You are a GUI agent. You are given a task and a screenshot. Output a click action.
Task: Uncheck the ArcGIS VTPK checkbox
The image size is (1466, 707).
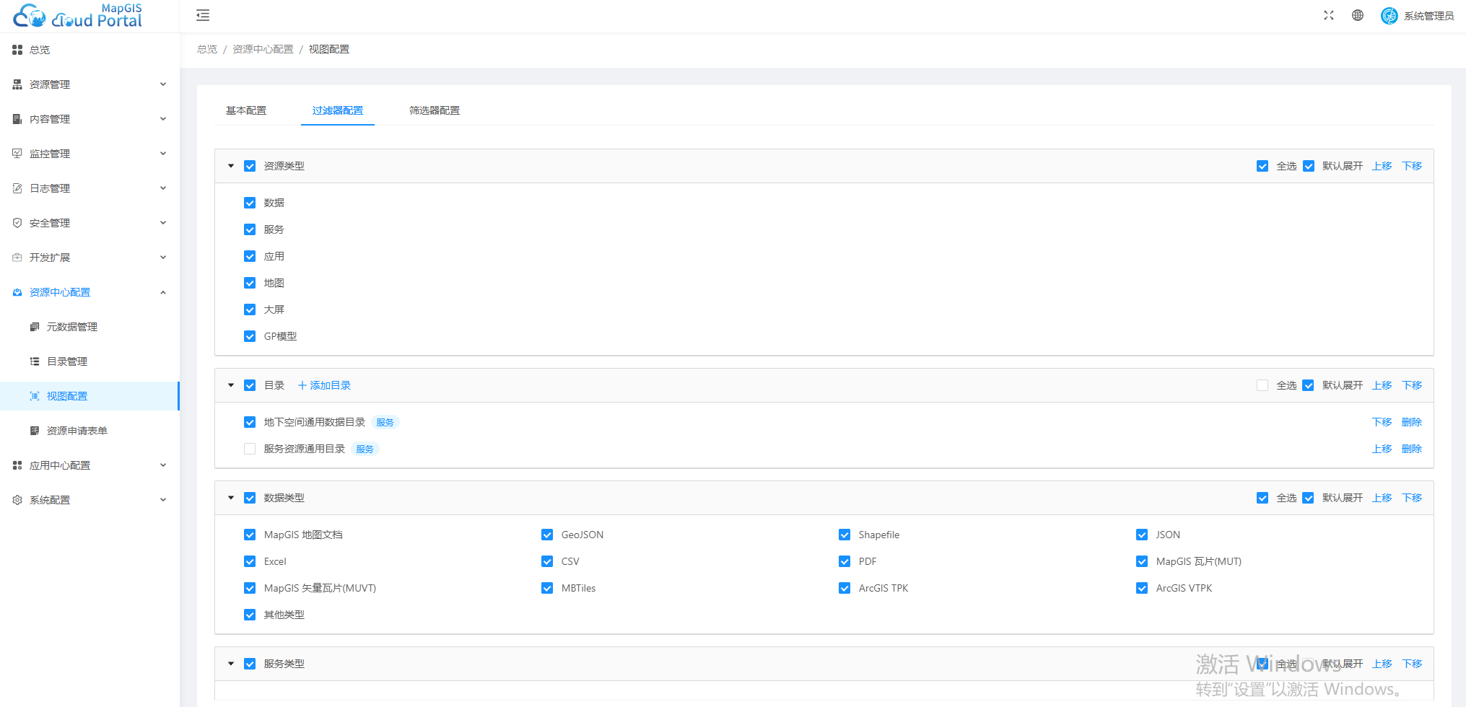tap(1142, 588)
